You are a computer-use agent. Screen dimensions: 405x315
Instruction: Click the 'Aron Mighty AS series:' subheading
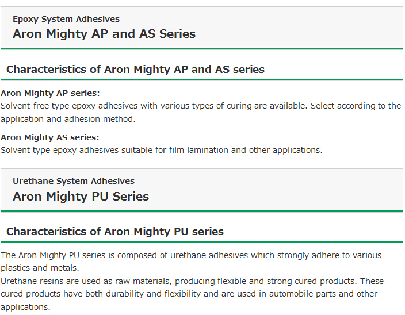pos(50,137)
